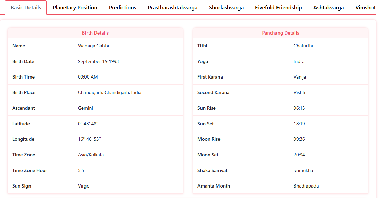The height and width of the screenshot is (198, 382).
Task: Select the birth date September 19 1993
Action: (x=98, y=61)
